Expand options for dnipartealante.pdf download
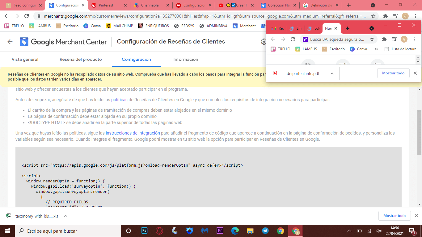This screenshot has width=422, height=237. click(x=332, y=73)
